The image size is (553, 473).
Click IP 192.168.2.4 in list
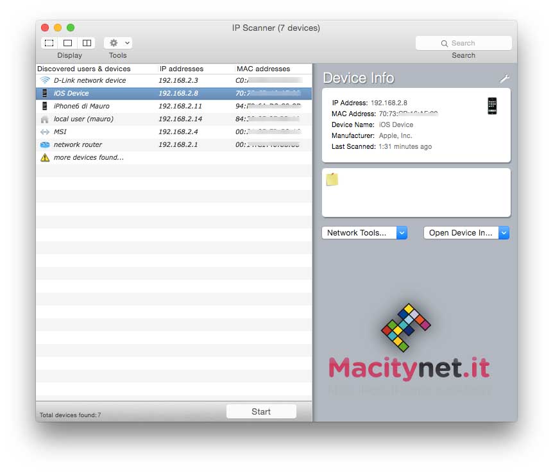click(x=178, y=132)
